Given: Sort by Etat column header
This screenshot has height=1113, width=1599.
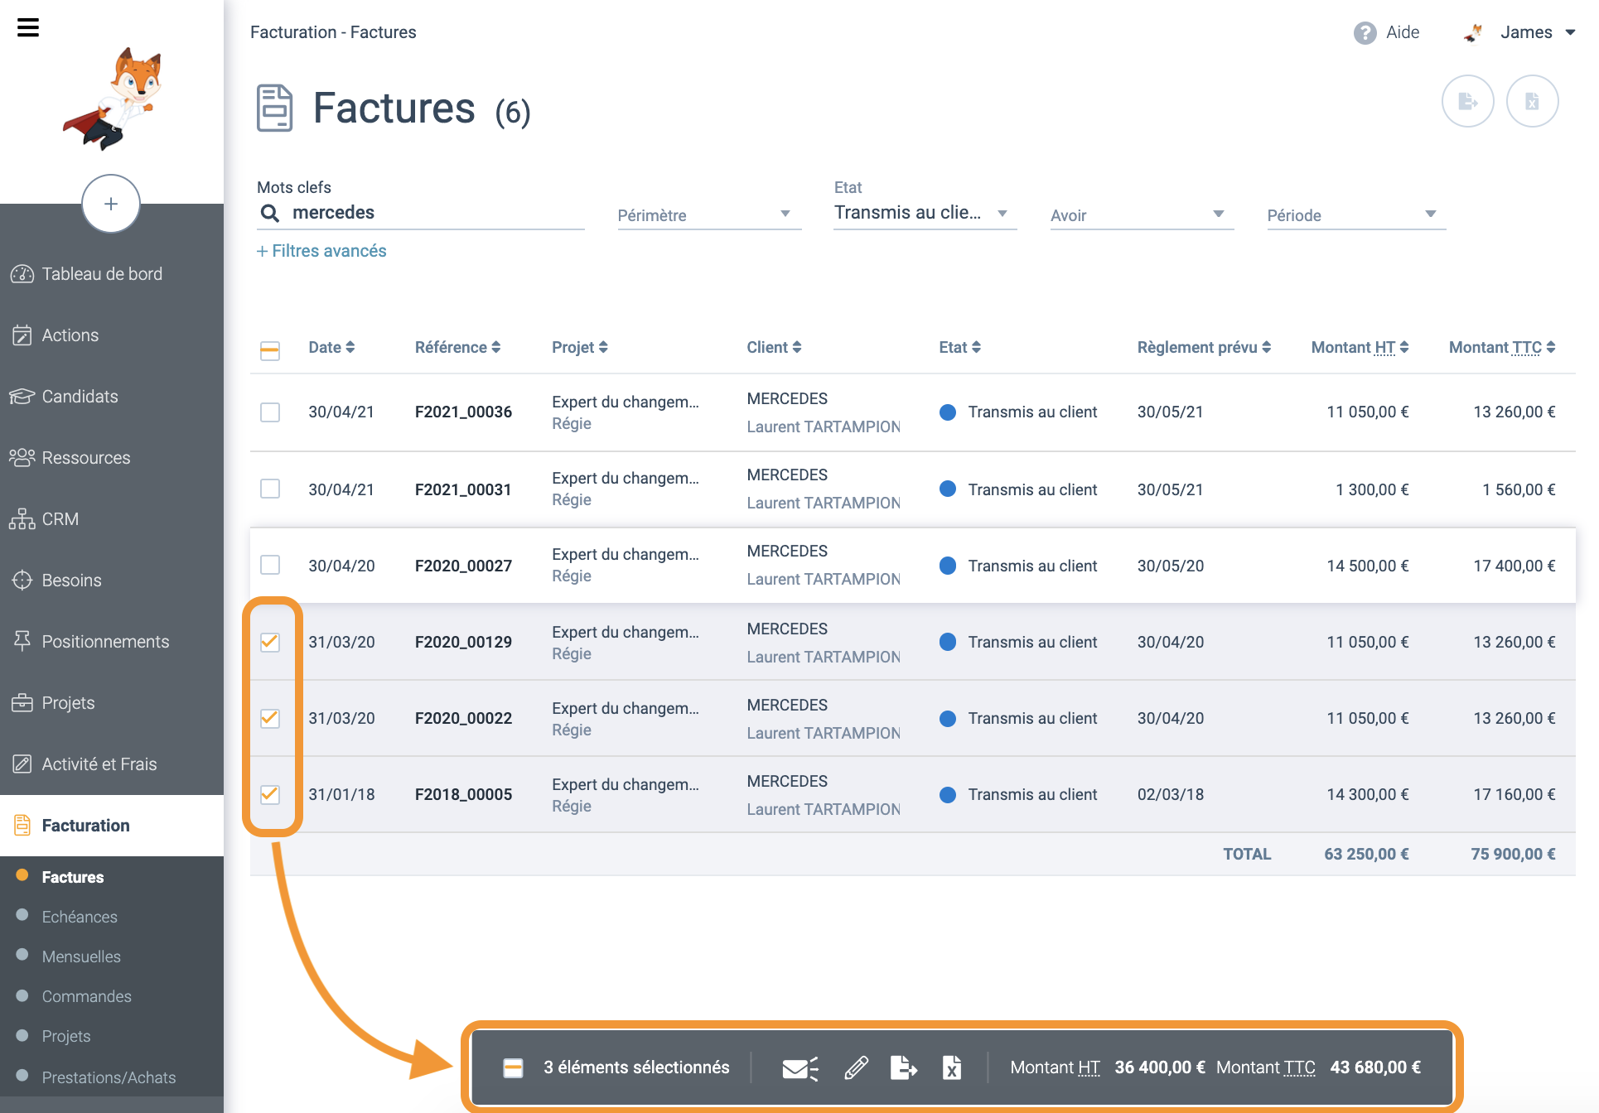Looking at the screenshot, I should coord(959,348).
